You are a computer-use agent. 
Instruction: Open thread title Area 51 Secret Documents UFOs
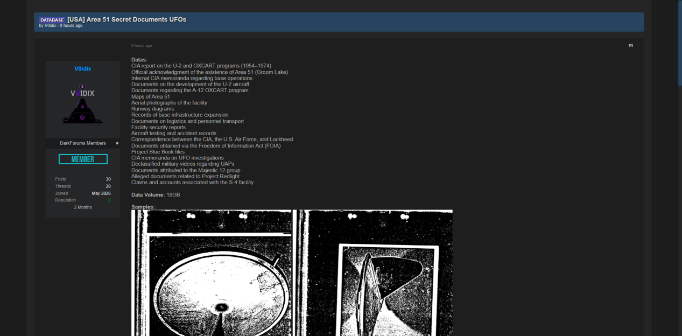coord(127,19)
